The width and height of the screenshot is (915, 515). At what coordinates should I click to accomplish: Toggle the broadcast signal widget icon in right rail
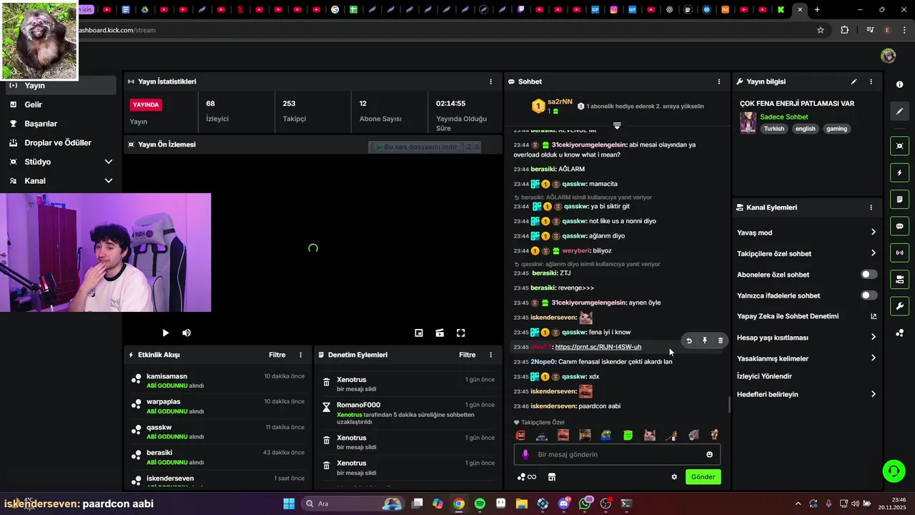coord(899,252)
